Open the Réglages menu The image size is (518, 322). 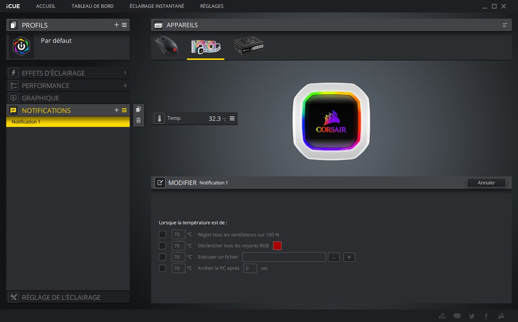[212, 6]
